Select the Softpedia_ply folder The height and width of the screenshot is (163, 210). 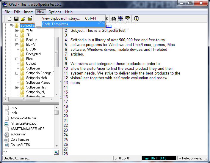(36, 92)
